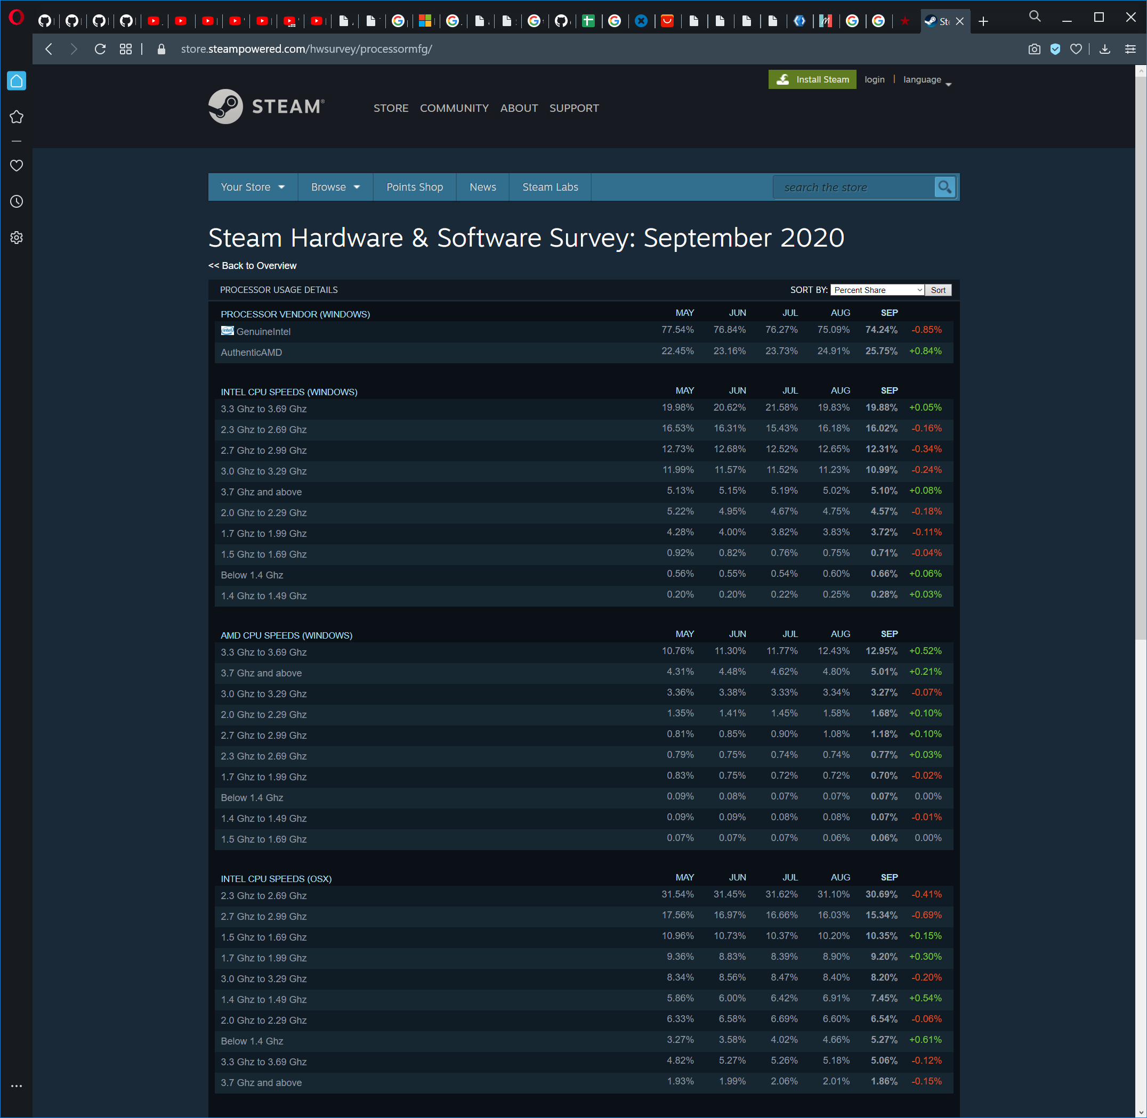
Task: Click the Sort button
Action: (x=938, y=290)
